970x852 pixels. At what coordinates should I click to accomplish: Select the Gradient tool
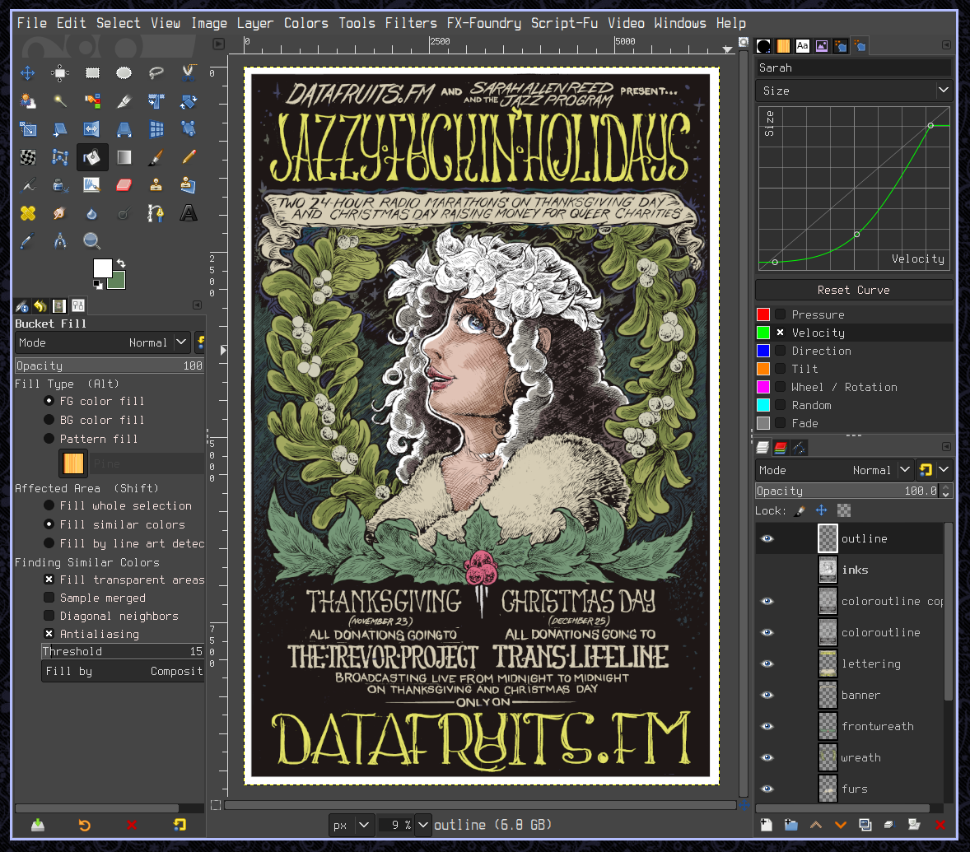pos(124,156)
